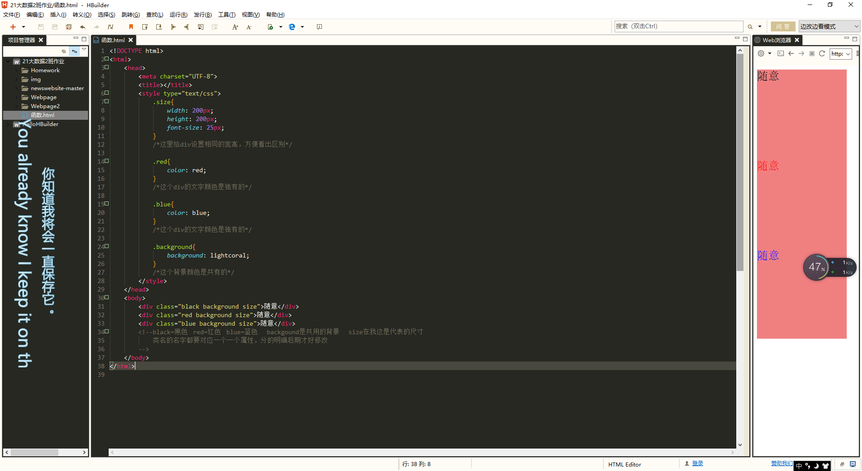Viewport: 862px width, 471px height.
Task: Open the Webpage2 folder
Action: point(45,106)
